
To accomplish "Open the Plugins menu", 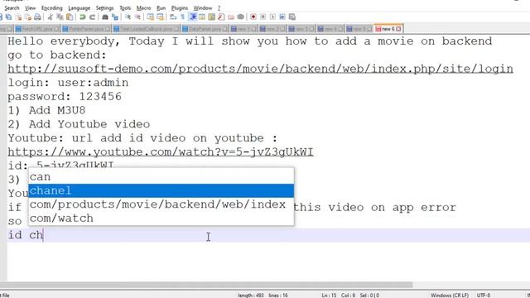I will pos(180,7).
